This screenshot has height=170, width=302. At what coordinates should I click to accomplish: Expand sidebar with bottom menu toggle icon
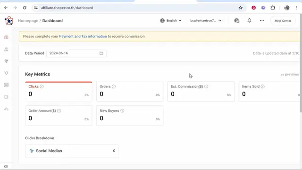pyautogui.click(x=6, y=166)
